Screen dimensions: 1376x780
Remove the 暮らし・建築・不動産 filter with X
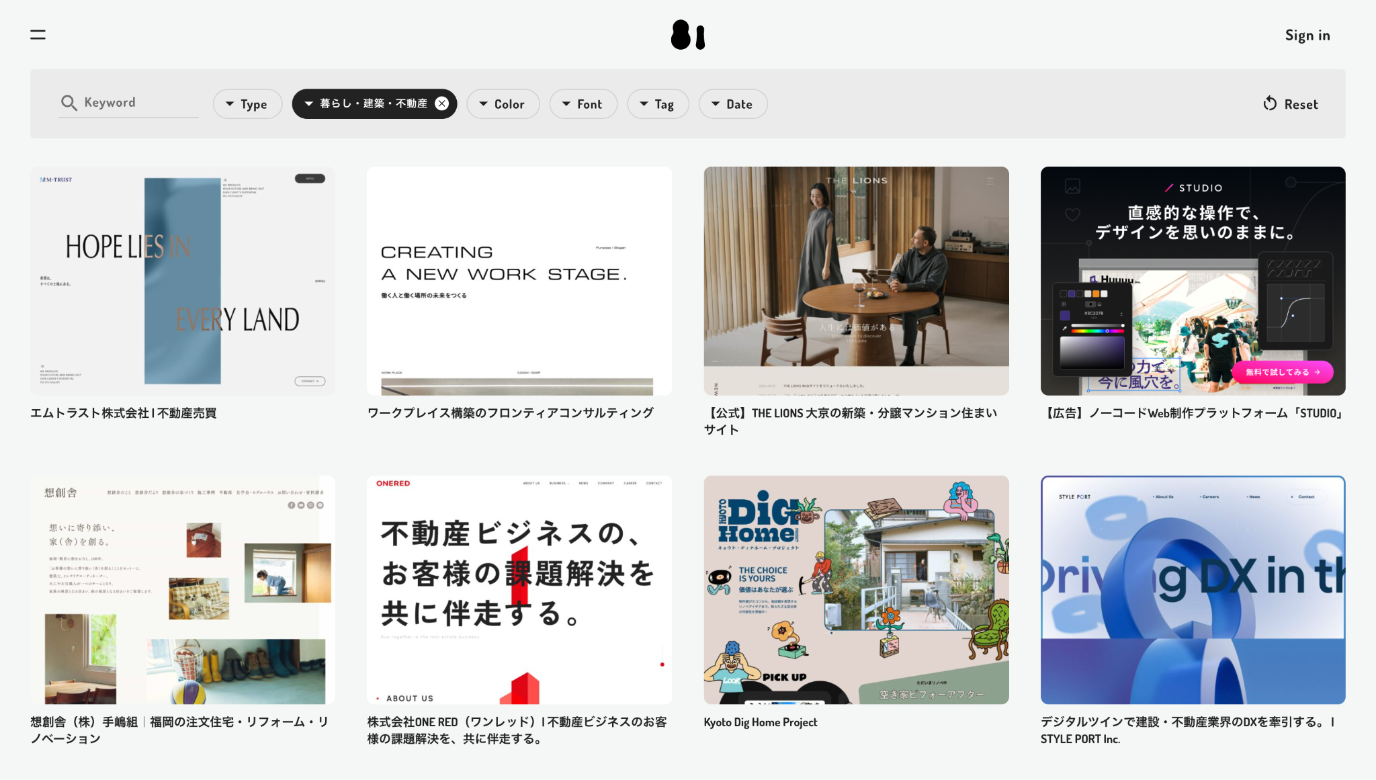pos(441,103)
